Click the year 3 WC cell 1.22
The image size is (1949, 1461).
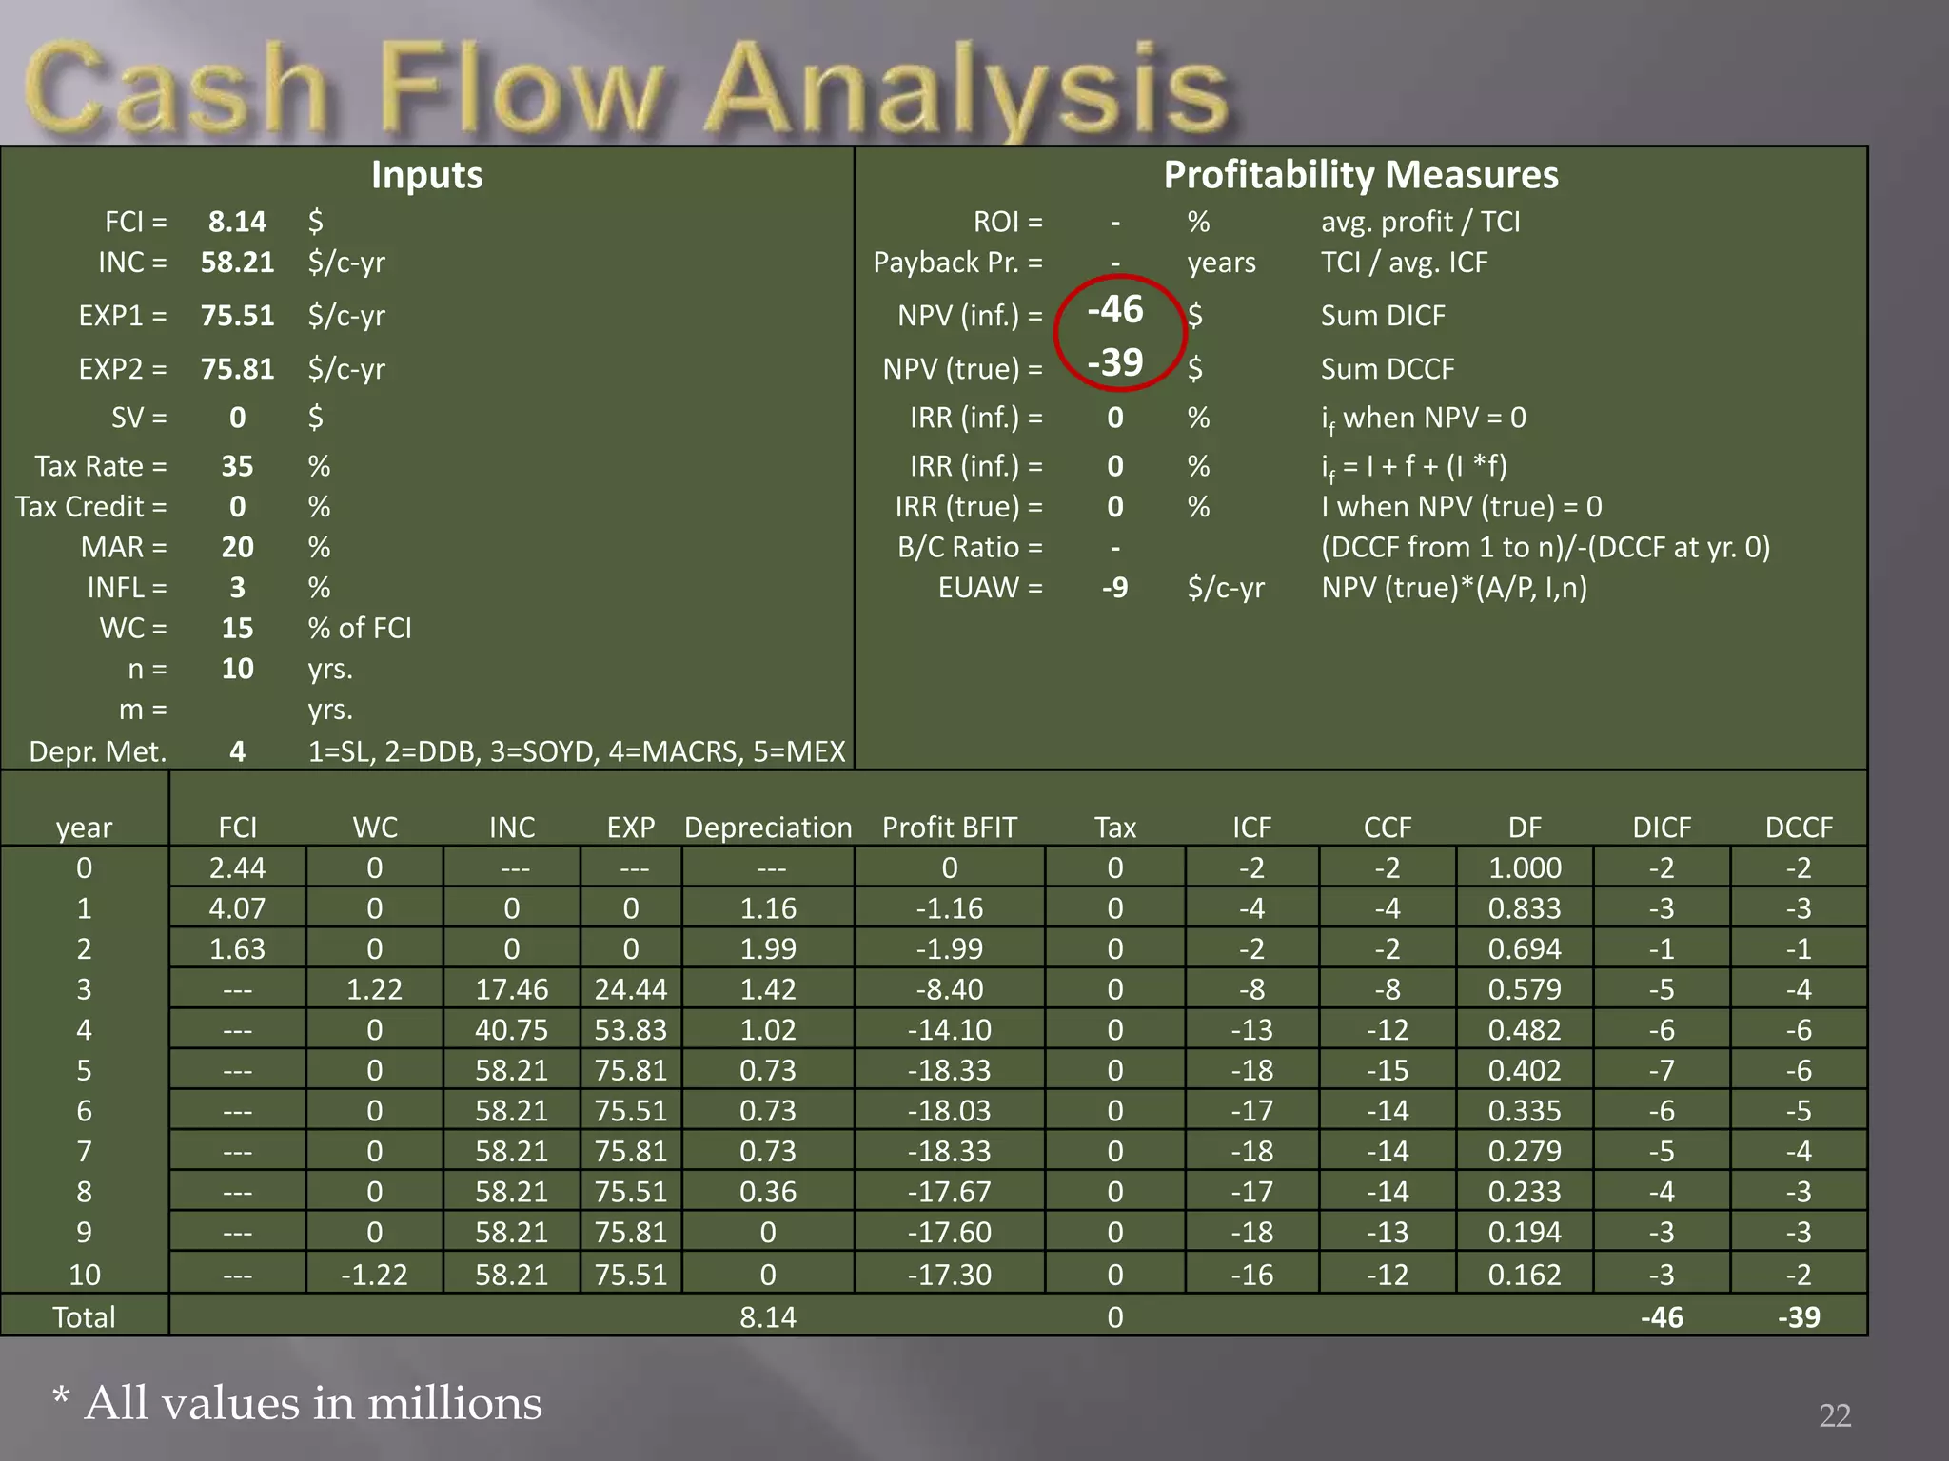coord(374,989)
